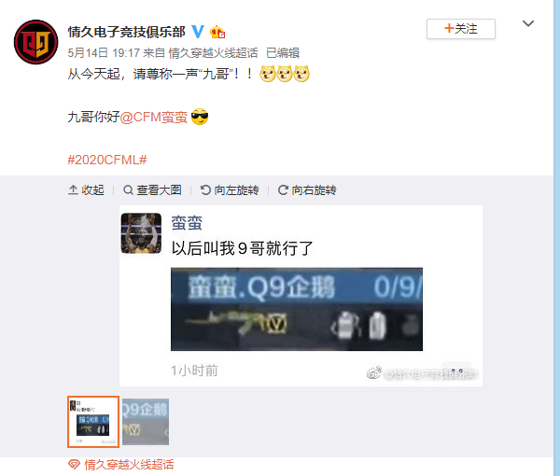Click the account name 情久电子竞技俱乐部
This screenshot has width=560, height=476.
(126, 32)
